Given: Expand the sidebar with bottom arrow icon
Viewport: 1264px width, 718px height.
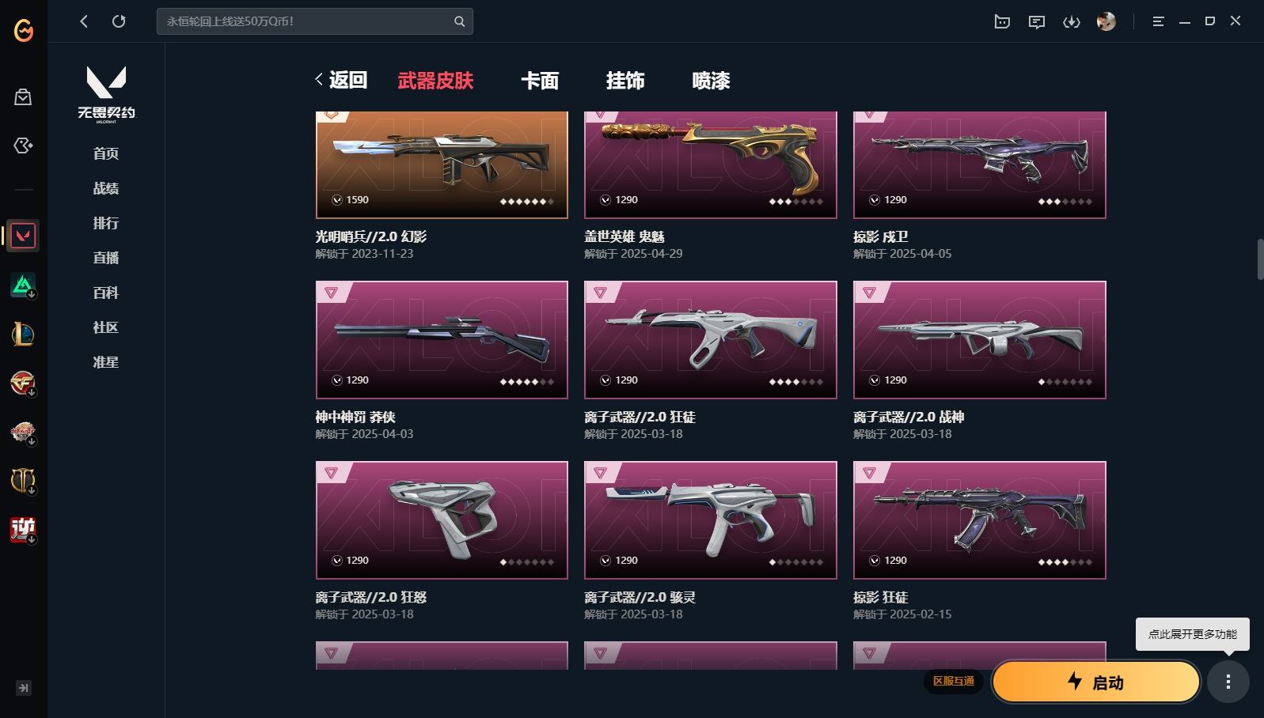Looking at the screenshot, I should pos(24,688).
